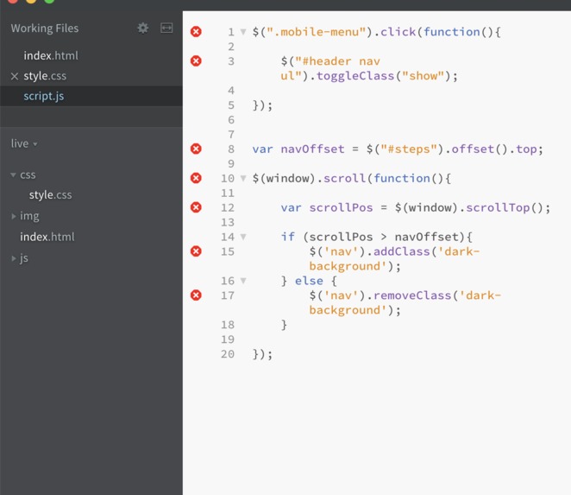Select style.css in Working Files
571x495 pixels.
click(x=45, y=76)
